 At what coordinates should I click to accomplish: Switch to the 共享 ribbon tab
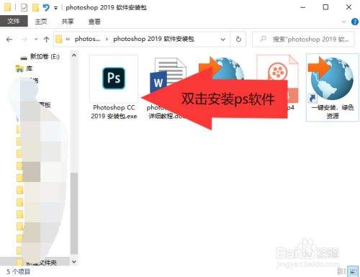click(68, 22)
